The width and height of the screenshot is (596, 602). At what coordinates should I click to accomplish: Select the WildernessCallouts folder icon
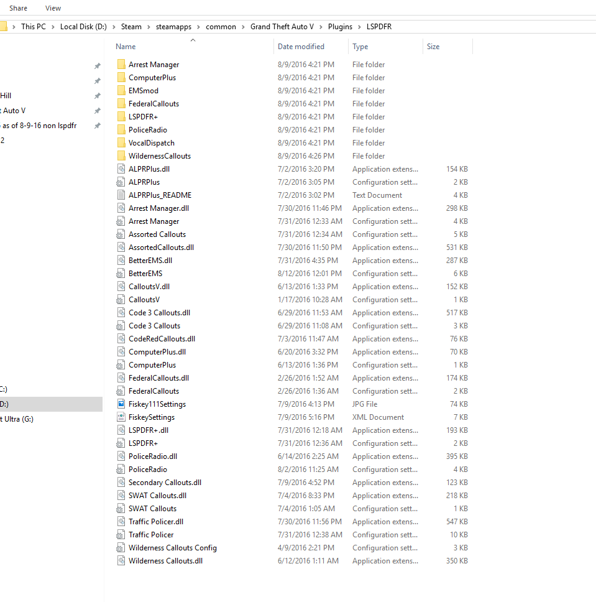(121, 155)
